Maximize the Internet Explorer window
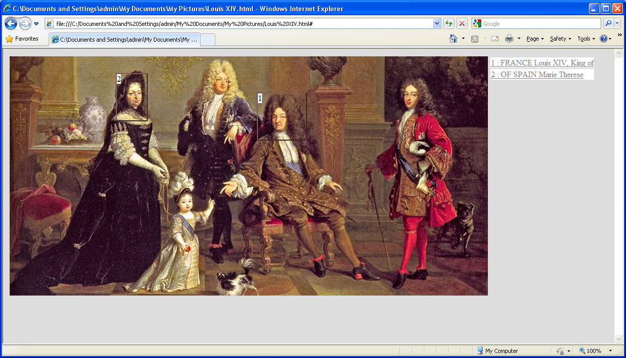The height and width of the screenshot is (358, 626). point(606,9)
